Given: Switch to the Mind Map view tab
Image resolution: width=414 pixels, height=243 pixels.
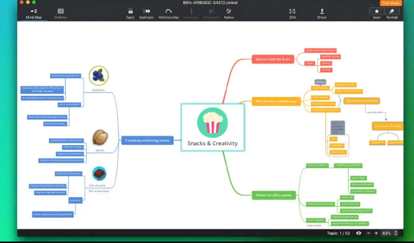Looking at the screenshot, I should pyautogui.click(x=34, y=13).
